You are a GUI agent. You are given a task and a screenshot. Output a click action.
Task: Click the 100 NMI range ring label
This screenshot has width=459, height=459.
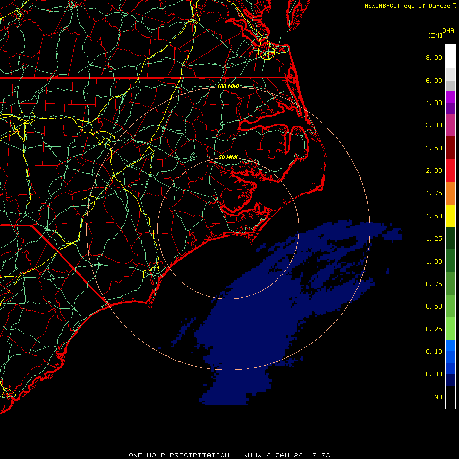(x=228, y=86)
